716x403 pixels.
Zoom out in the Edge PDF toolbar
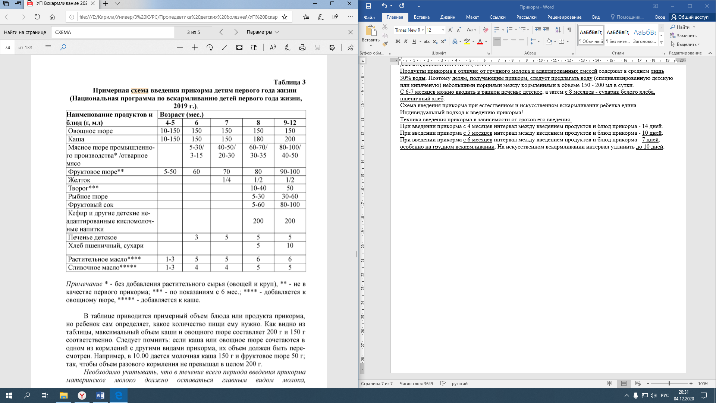[x=180, y=47]
